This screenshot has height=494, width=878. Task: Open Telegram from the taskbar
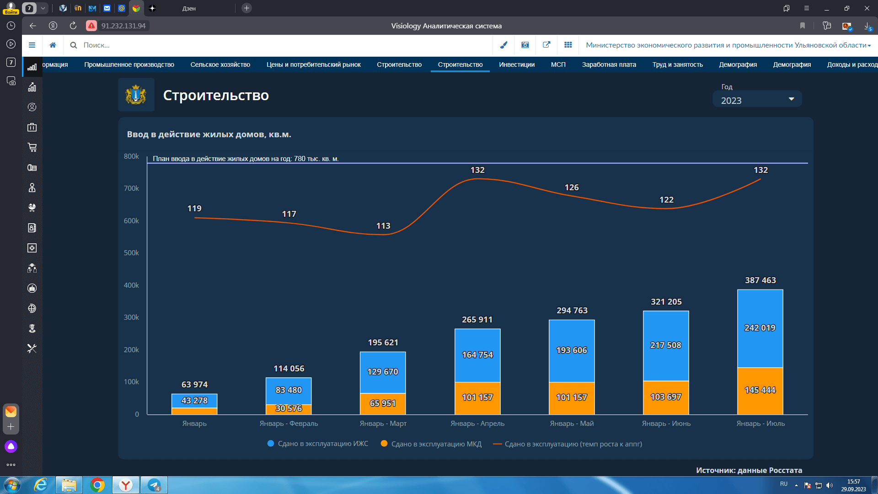[x=154, y=485]
